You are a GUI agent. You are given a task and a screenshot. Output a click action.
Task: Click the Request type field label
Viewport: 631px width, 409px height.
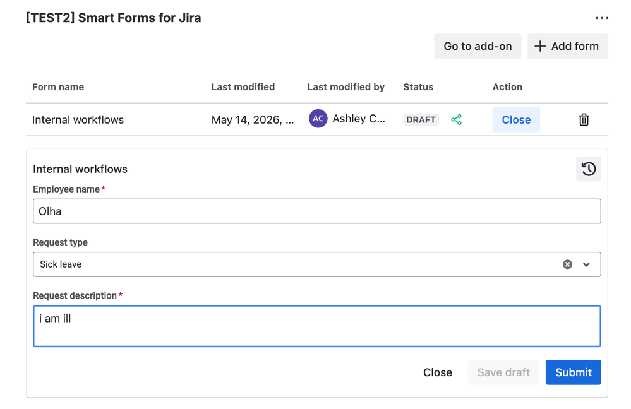[x=61, y=242]
